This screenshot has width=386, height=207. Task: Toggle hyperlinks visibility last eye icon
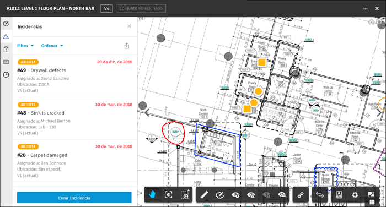282,195
